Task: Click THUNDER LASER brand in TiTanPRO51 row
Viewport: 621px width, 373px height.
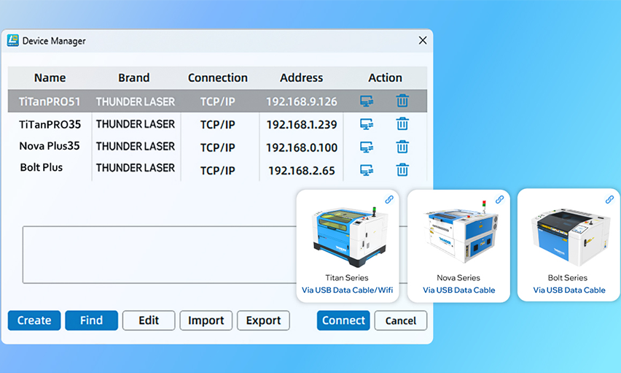Action: pos(135,102)
